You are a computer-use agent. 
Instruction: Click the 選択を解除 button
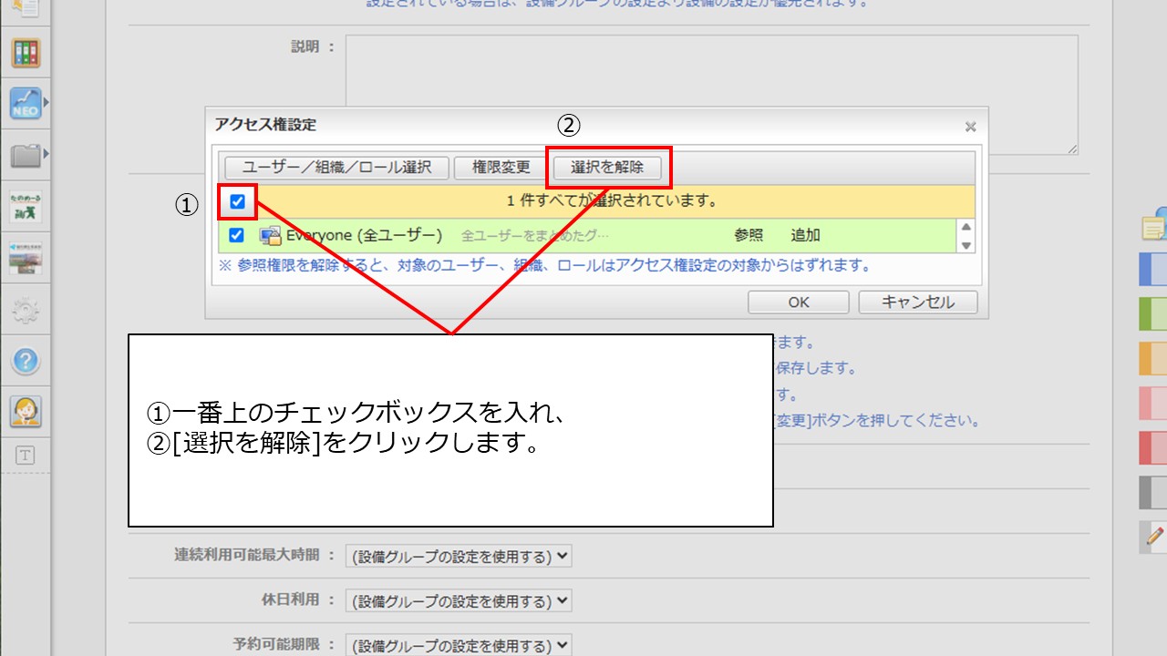pyautogui.click(x=607, y=168)
